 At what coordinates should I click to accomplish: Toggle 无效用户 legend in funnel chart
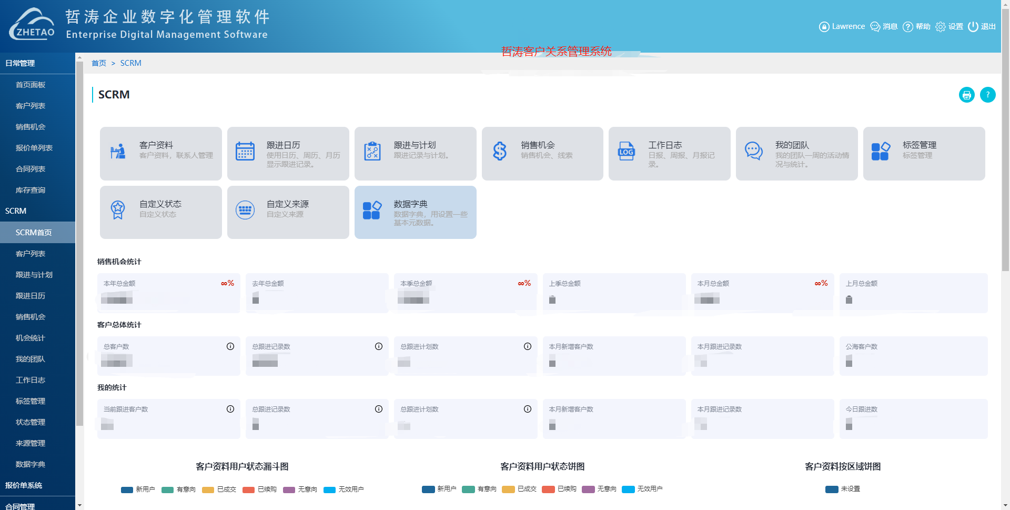tap(344, 489)
